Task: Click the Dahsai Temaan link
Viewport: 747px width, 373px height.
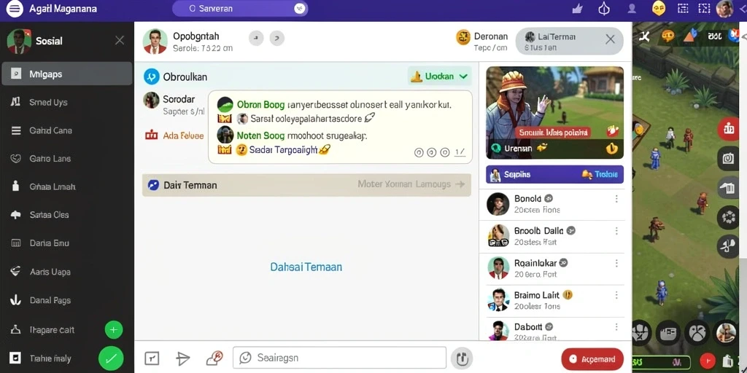Action: [x=306, y=267]
